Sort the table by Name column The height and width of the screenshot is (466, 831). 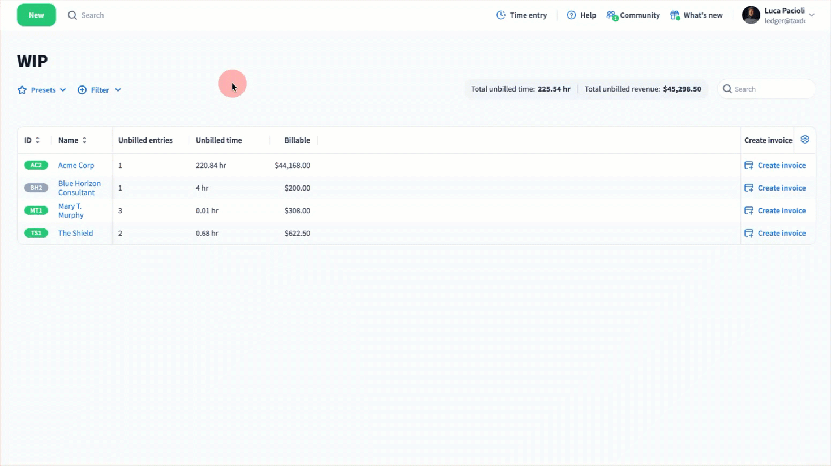coord(84,140)
